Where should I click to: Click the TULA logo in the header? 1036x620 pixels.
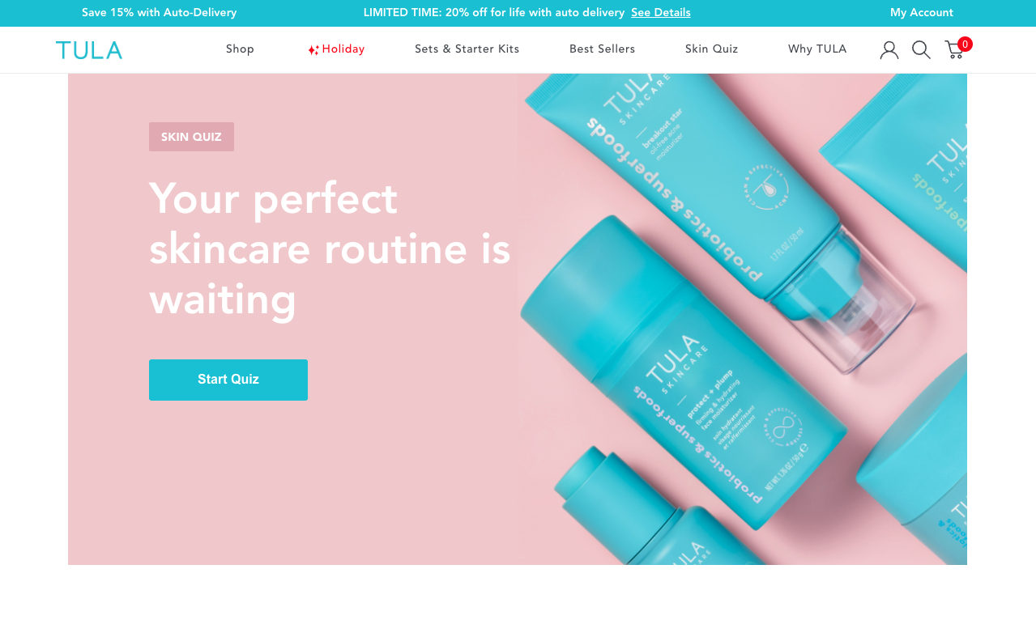click(x=89, y=50)
